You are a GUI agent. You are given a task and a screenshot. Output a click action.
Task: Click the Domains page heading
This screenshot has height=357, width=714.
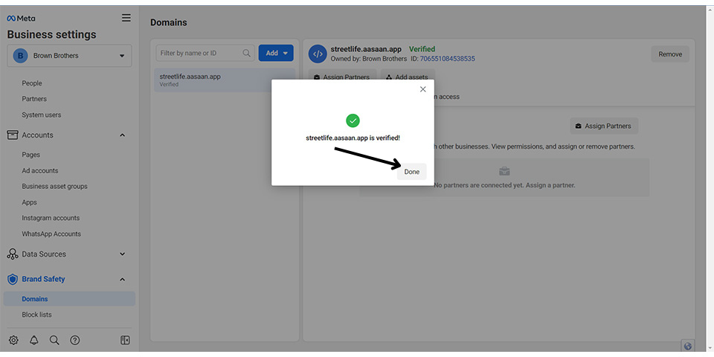(169, 22)
